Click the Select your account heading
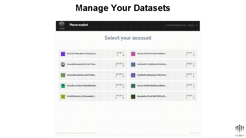Viewport: 246px width, 138px height. [128, 38]
